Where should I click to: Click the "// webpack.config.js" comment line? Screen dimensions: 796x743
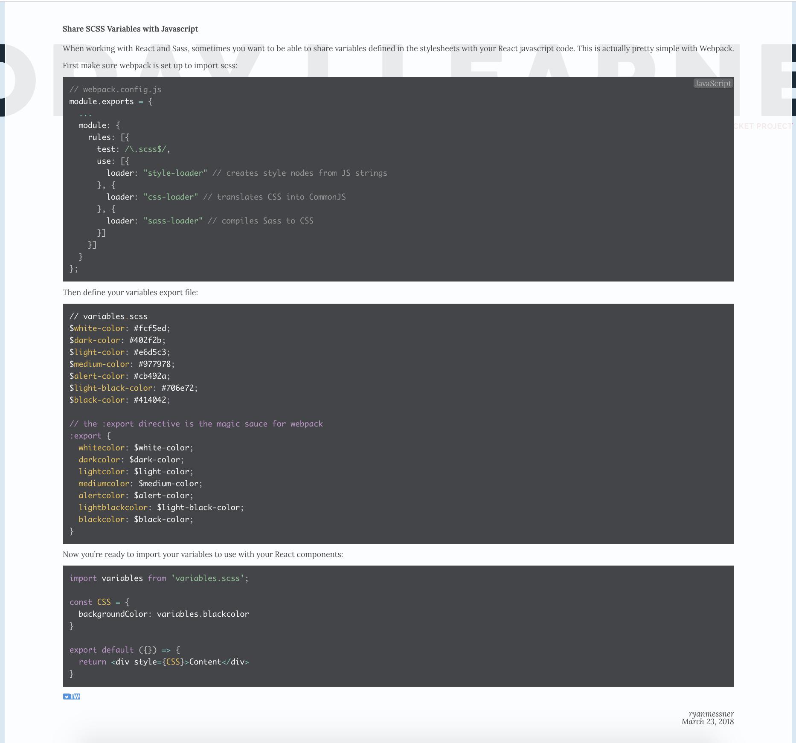tap(115, 90)
